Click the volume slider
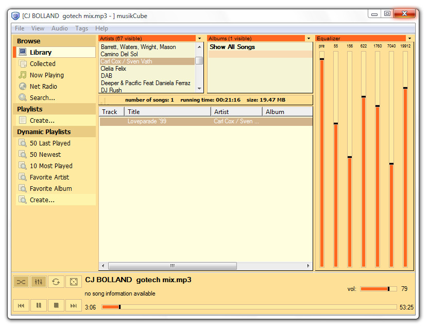 [x=379, y=289]
